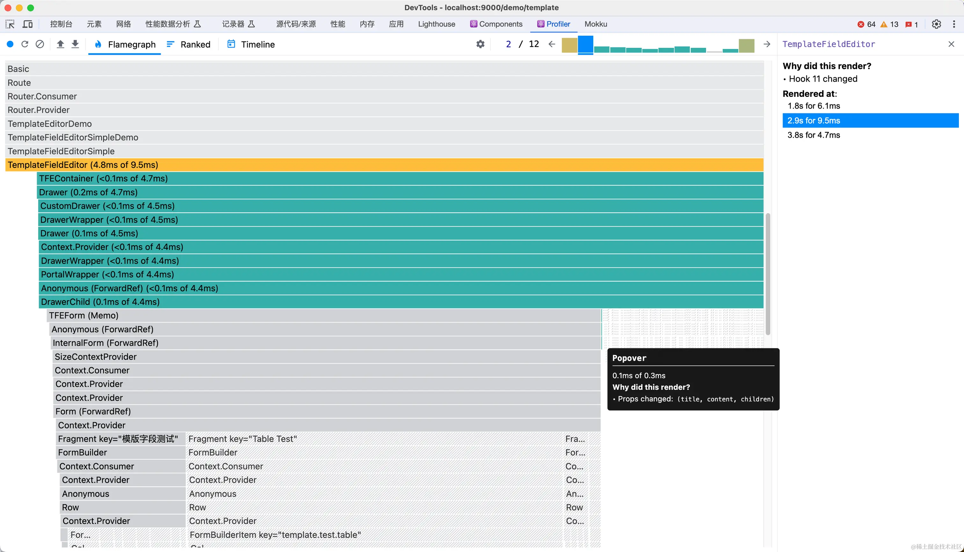Select the Anonymous (ForwardRef) (<0.1ms of 4.4ms) bar
This screenshot has height=552, width=964.
(x=401, y=288)
